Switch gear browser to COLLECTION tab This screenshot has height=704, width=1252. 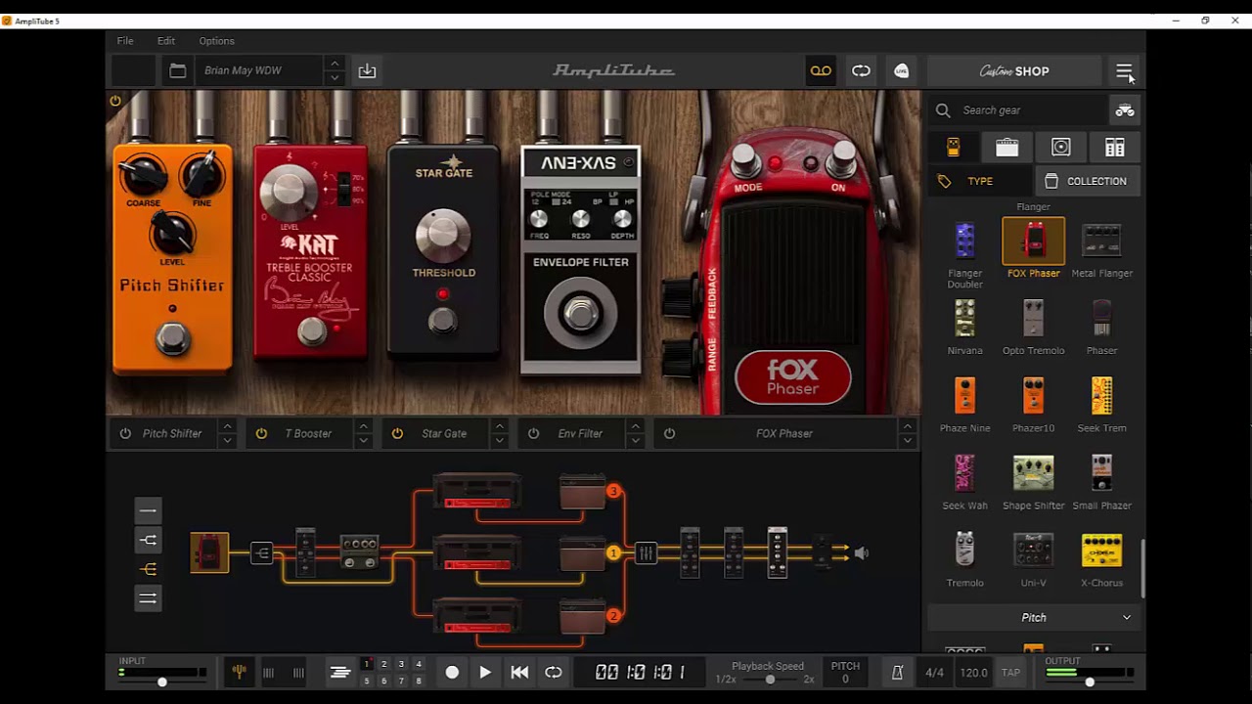(x=1088, y=181)
